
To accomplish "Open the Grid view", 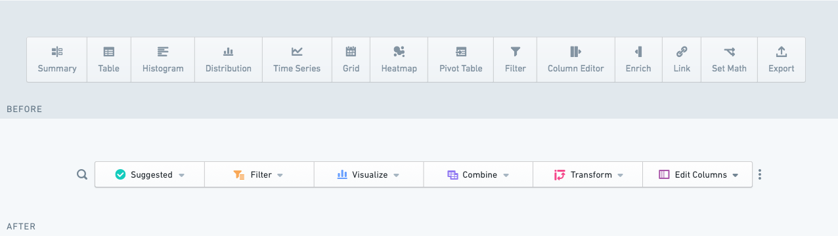I will (351, 60).
